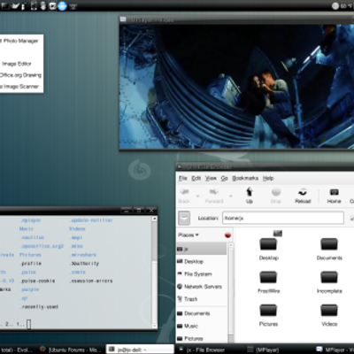This screenshot has width=354, height=354.
Task: Click the terminal scrollbar down arrow
Action: [154, 326]
